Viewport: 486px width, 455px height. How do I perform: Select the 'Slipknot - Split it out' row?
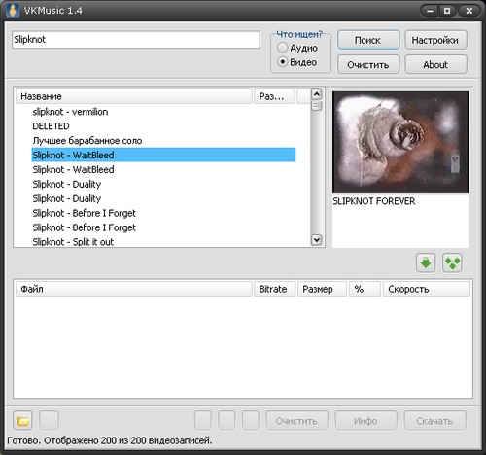click(x=163, y=242)
